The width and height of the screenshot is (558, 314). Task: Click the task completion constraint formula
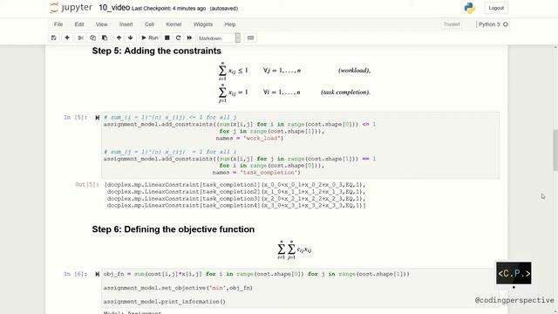(295, 92)
